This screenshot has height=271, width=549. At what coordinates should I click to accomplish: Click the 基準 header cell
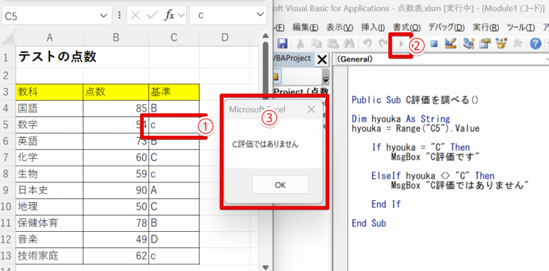174,92
